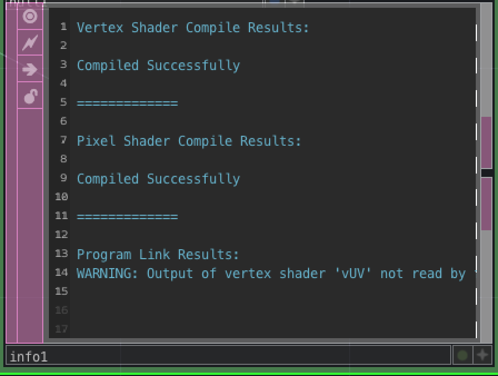Toggle the green dot flag beside node name
This screenshot has width=498, height=376.
462,355
